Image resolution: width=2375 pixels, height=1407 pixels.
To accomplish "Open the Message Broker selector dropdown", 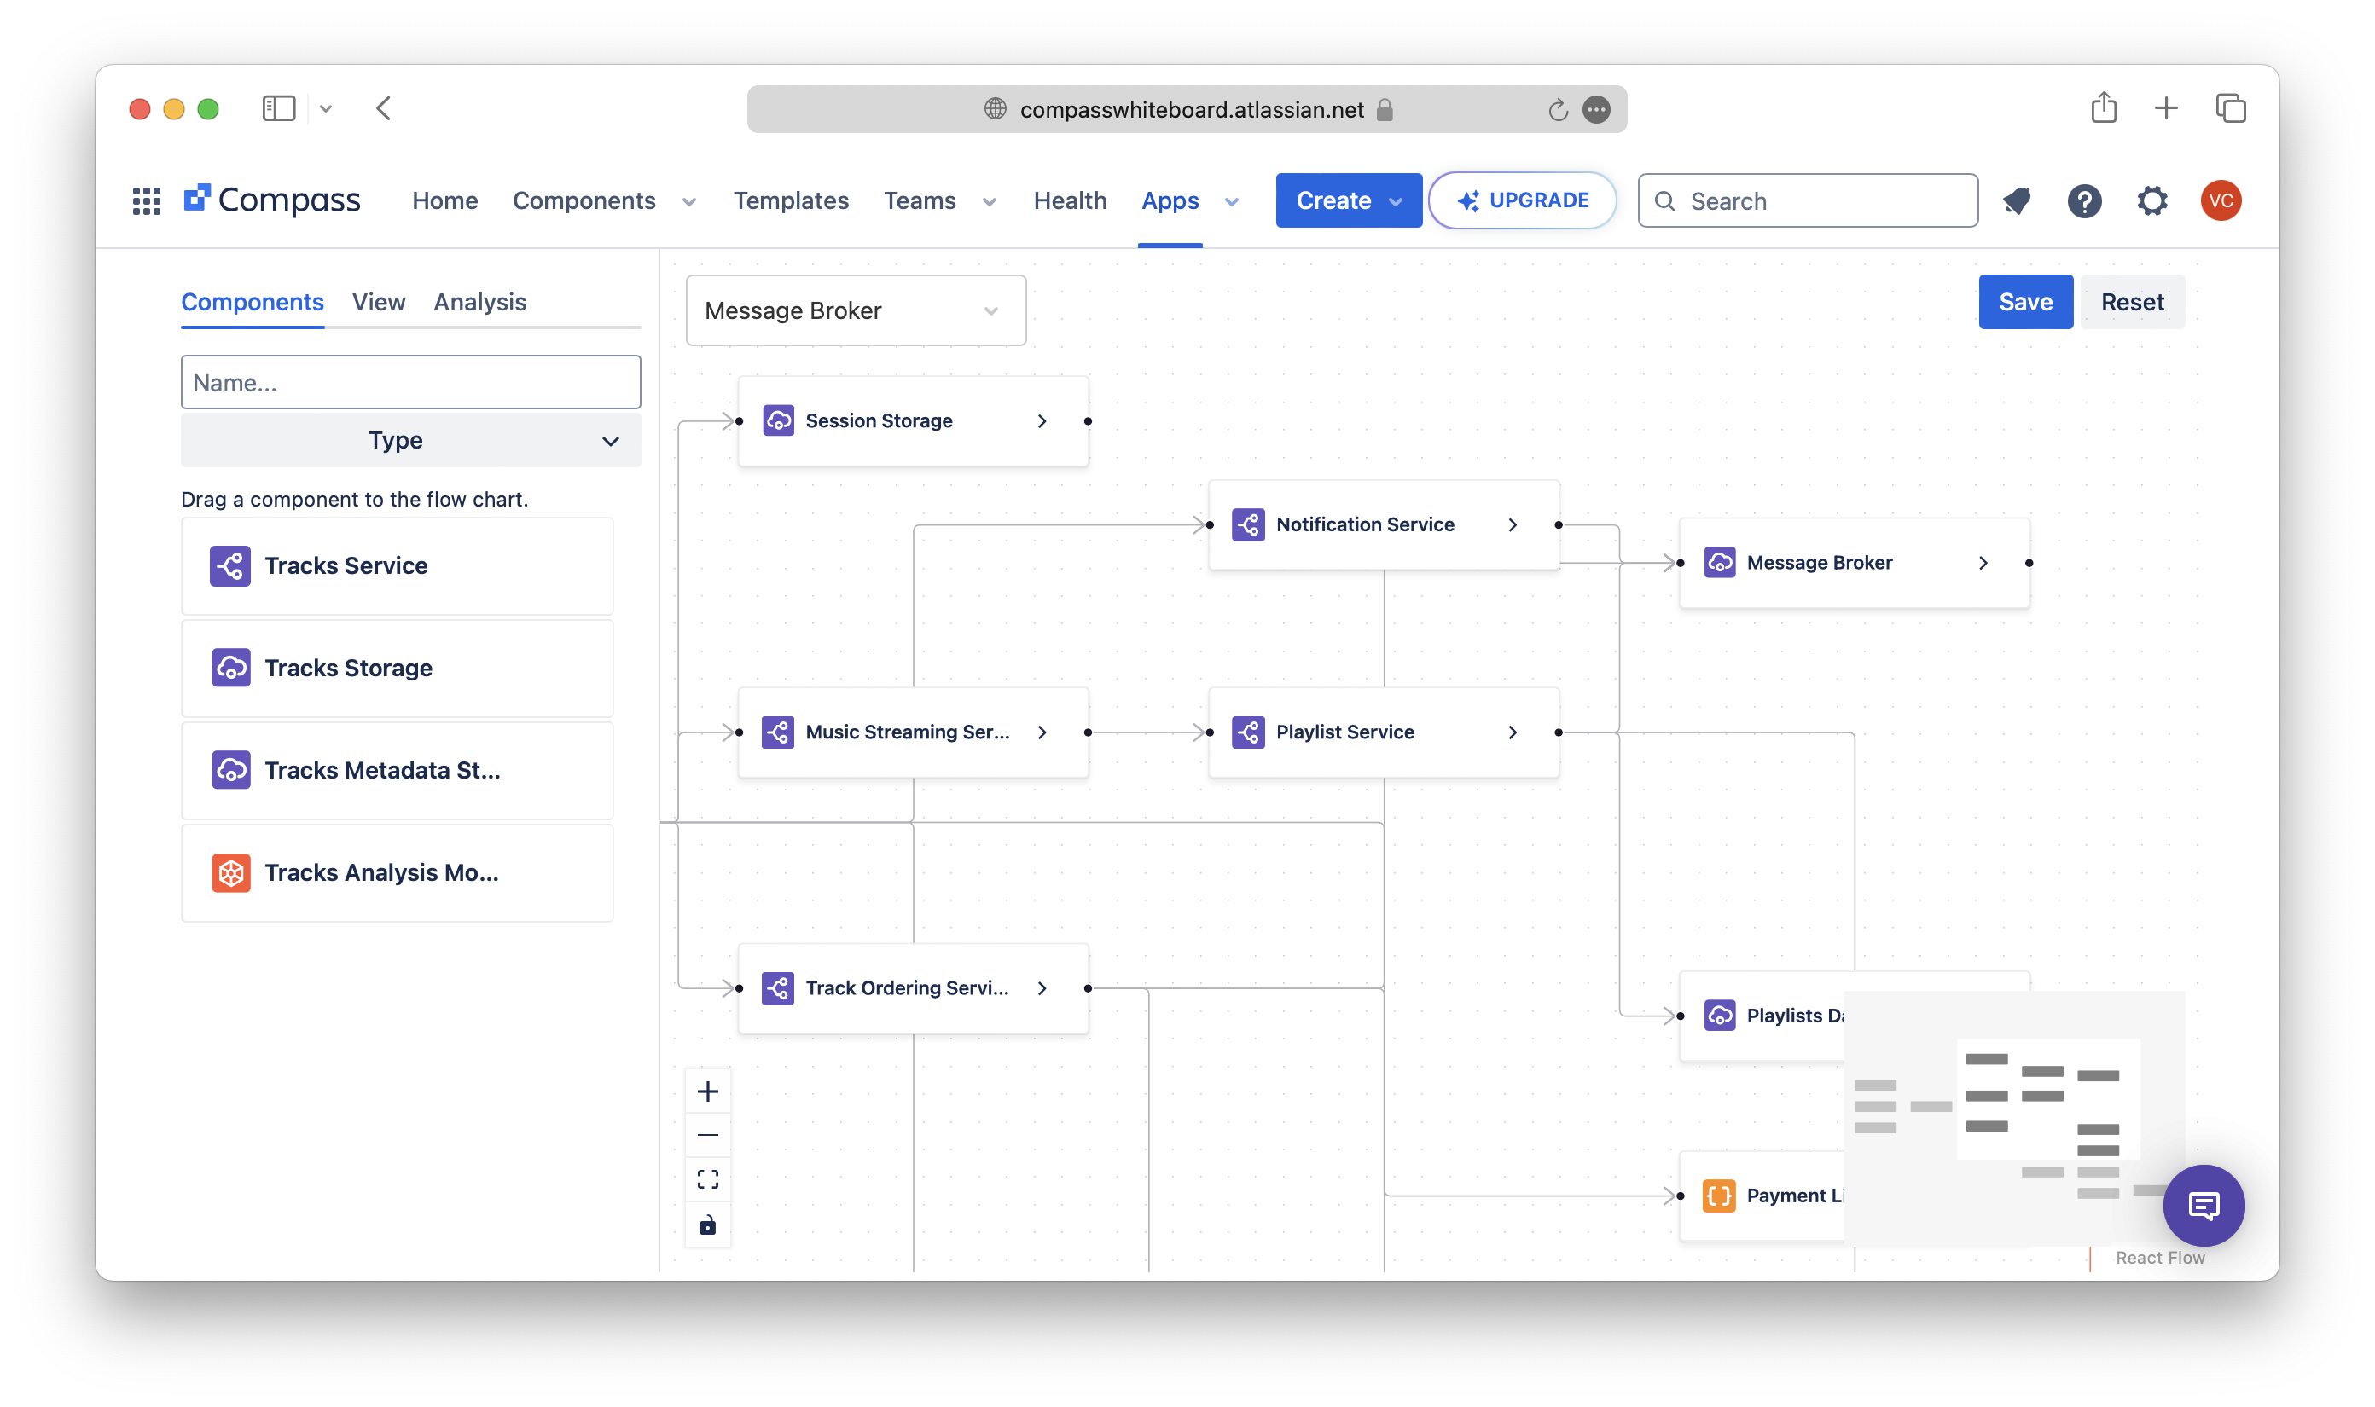I will 856,311.
